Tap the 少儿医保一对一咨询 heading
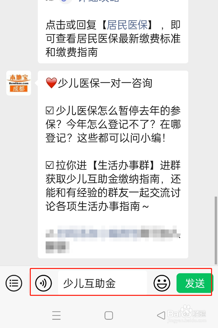 pyautogui.click(x=105, y=83)
